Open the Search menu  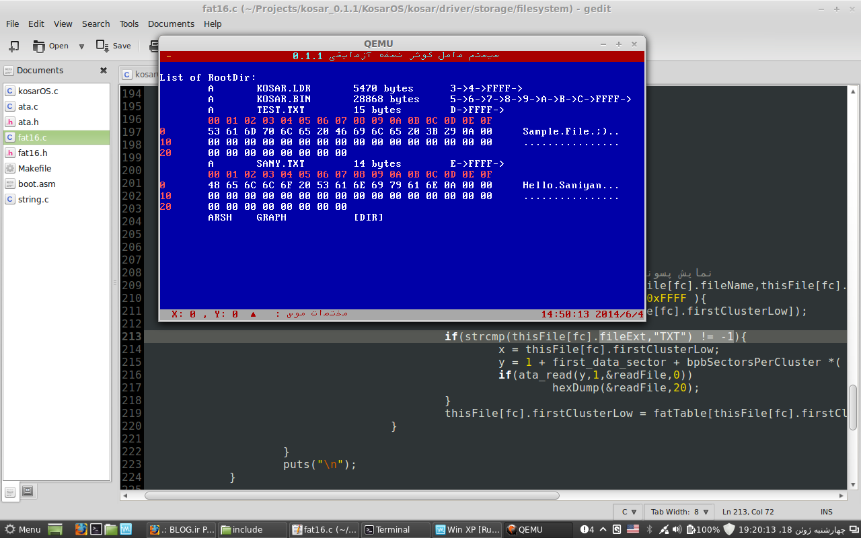pyautogui.click(x=96, y=24)
